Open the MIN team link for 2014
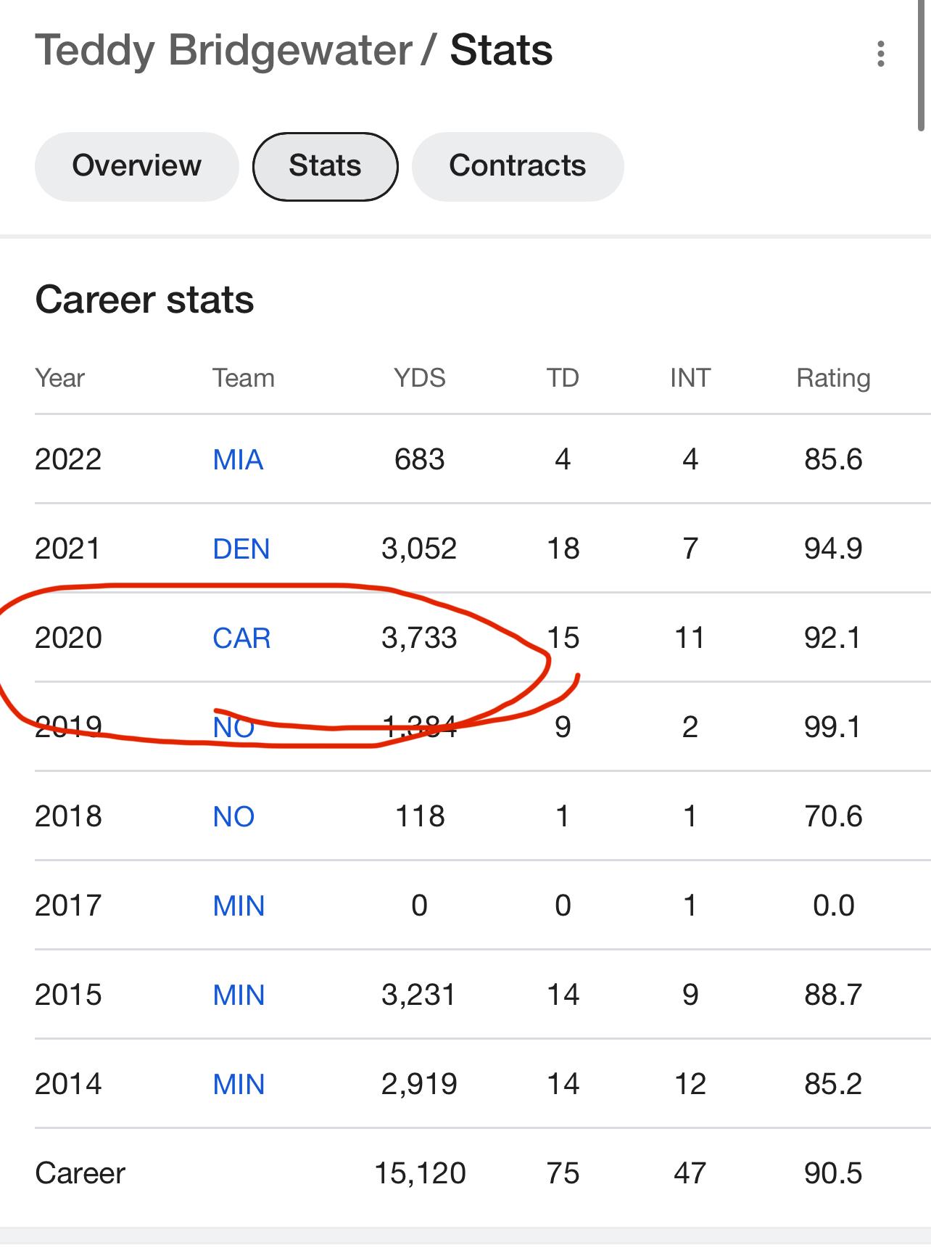 239,1085
